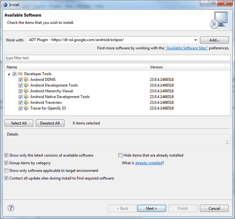The width and height of the screenshot is (235, 219).
Task: Click the Android Traceview plugin icon
Action: point(26,102)
